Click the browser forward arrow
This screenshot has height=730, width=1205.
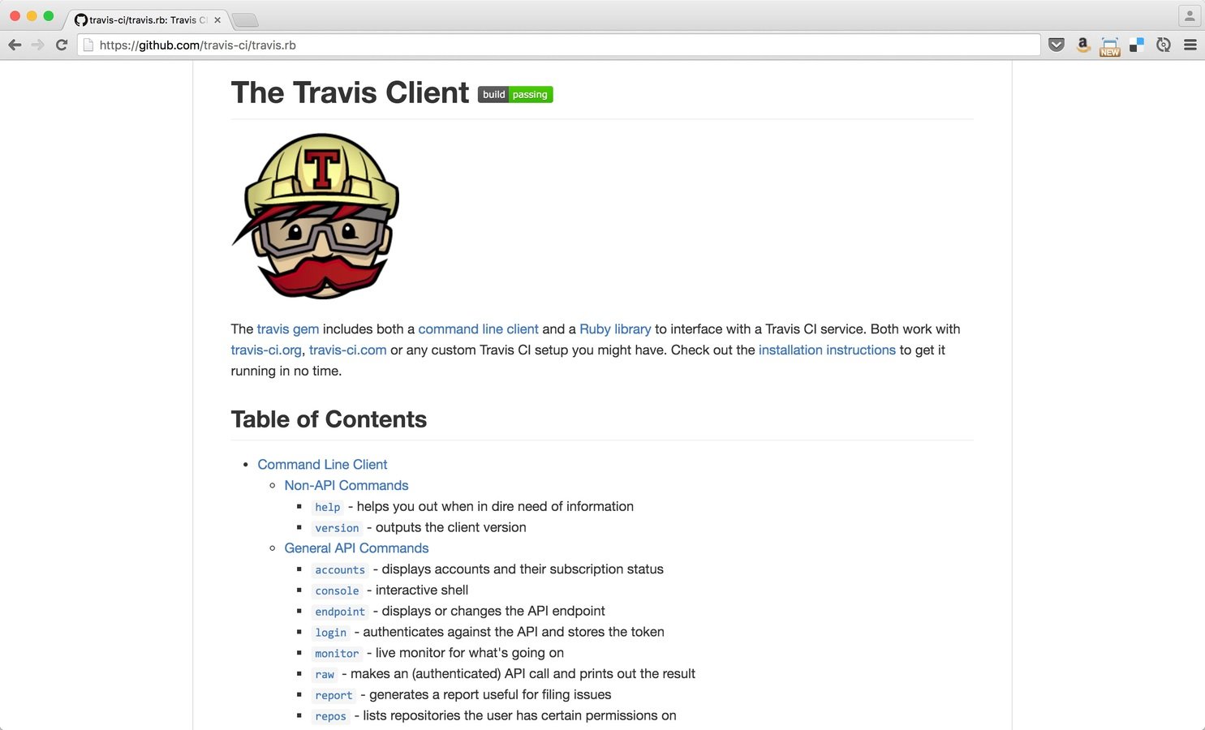tap(37, 45)
